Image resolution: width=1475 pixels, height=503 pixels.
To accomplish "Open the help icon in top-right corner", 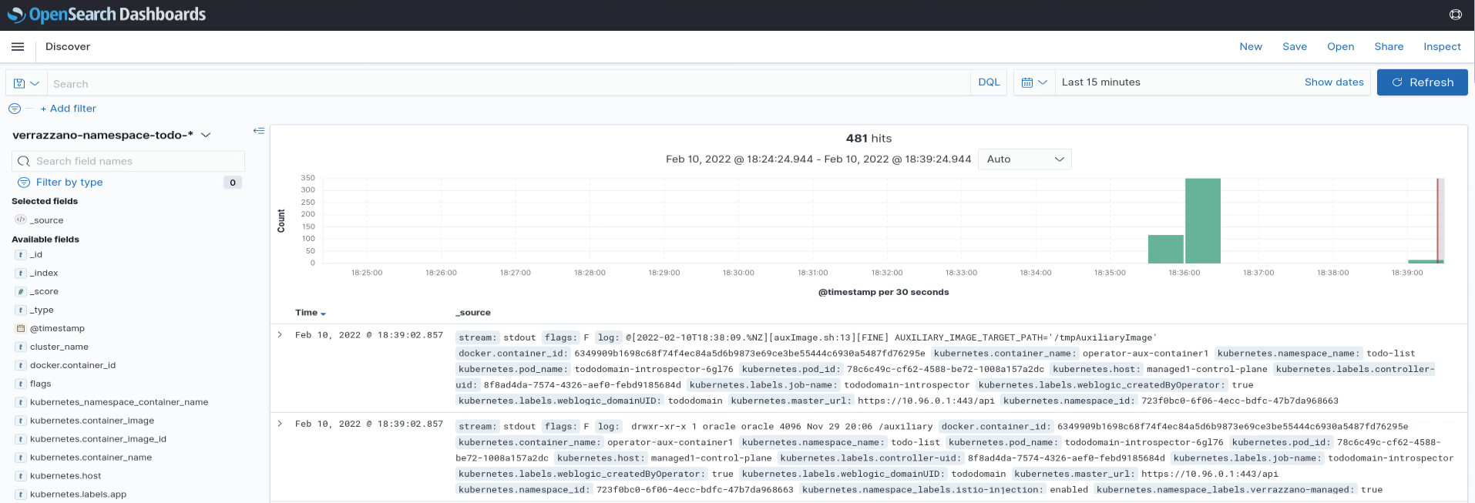I will [1455, 15].
